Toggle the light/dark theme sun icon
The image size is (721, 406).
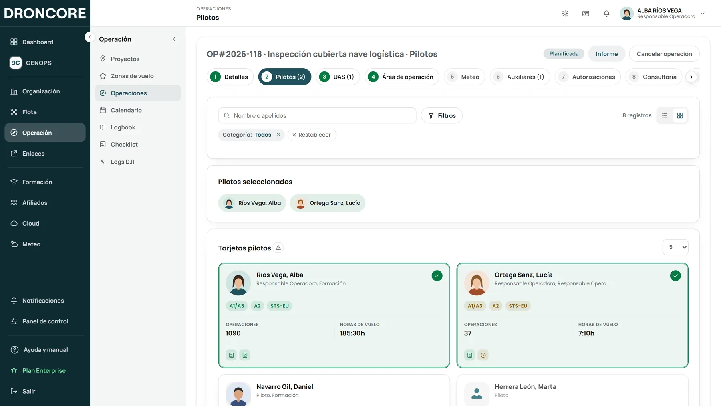tap(565, 14)
